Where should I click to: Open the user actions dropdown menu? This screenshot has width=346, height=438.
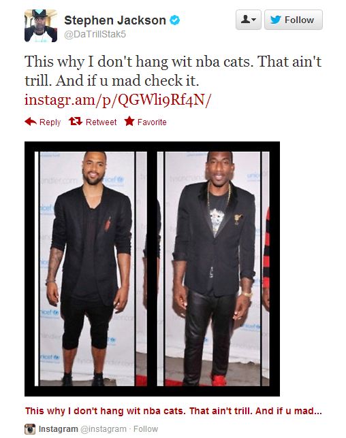click(x=249, y=20)
